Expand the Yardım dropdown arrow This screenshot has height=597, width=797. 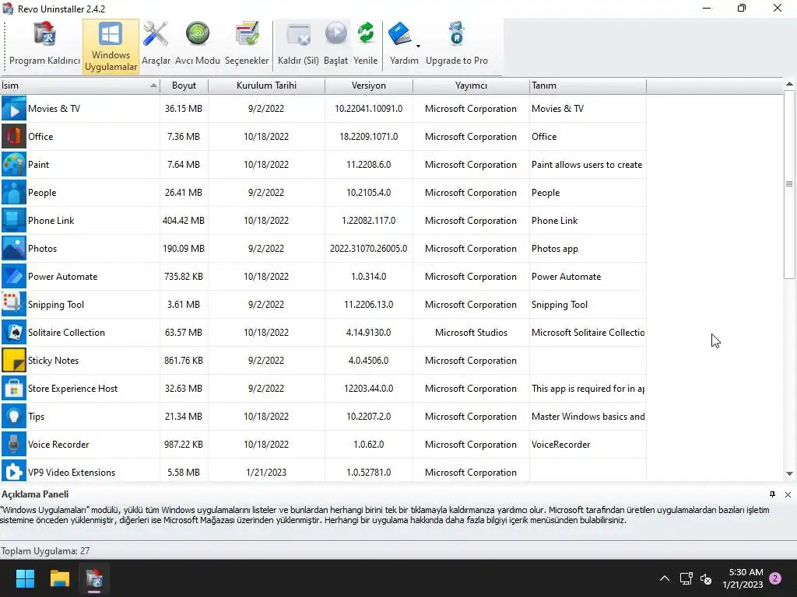pyautogui.click(x=418, y=46)
